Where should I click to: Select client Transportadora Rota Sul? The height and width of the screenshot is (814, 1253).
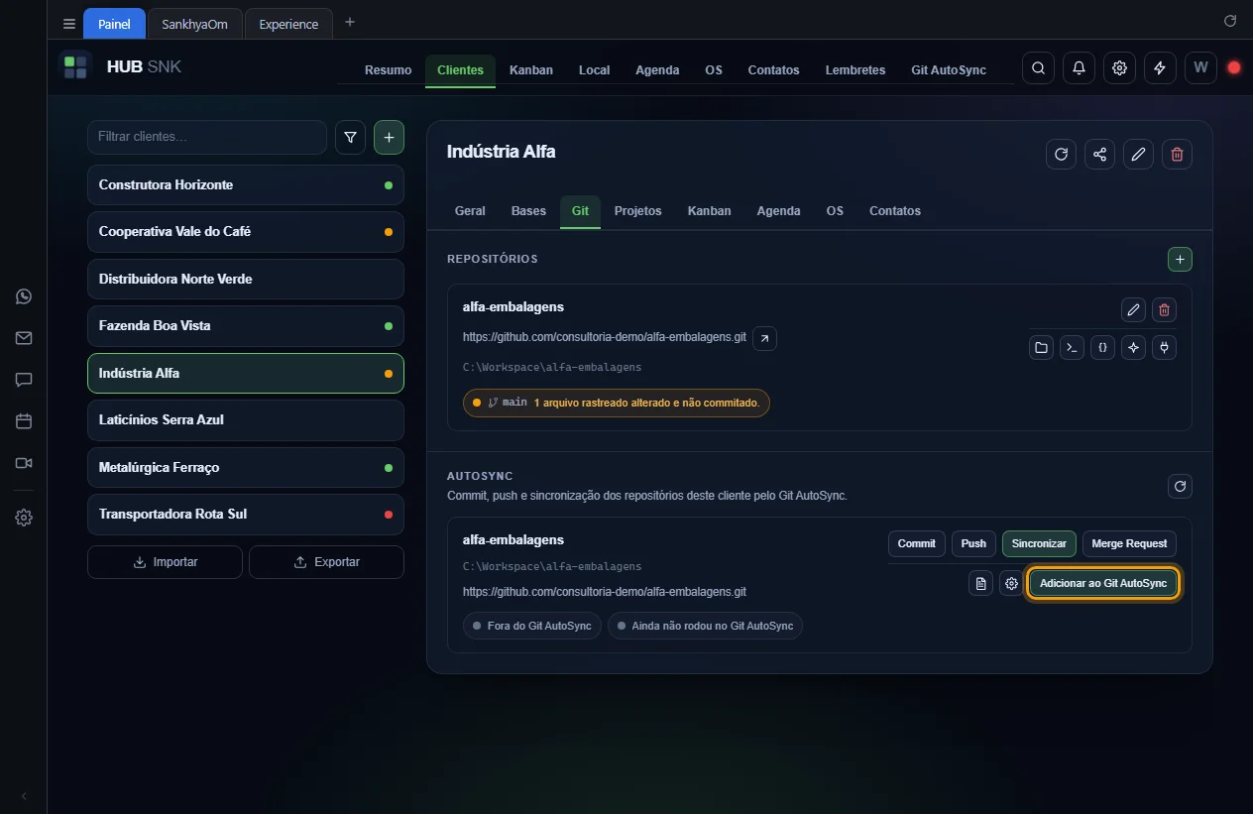click(246, 515)
